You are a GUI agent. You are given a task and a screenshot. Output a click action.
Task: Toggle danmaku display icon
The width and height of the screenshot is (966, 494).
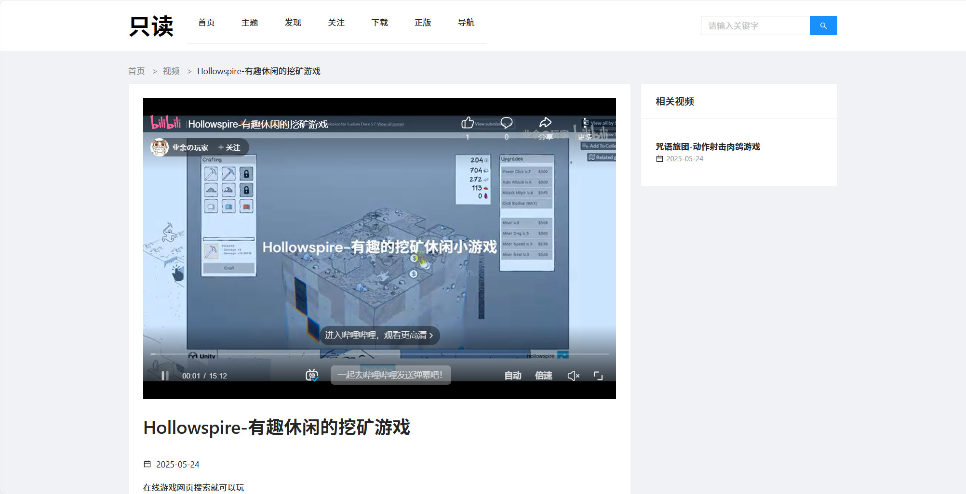click(x=312, y=375)
